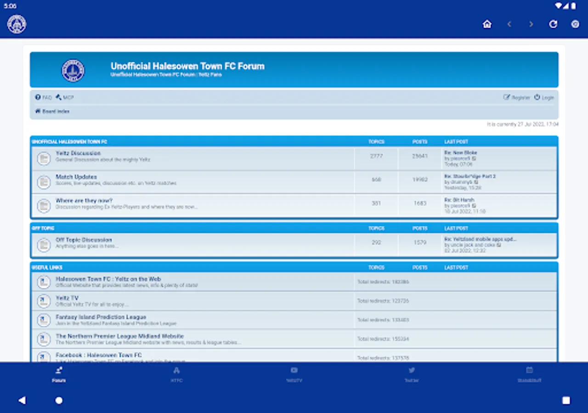View latest post icon beside pleareo9 under Re: New Bloke

[474, 158]
